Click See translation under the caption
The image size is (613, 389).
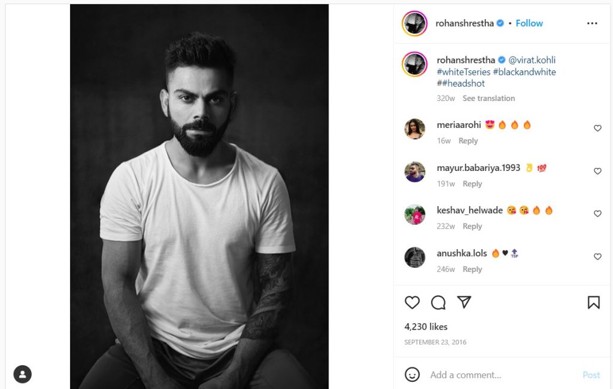(488, 98)
